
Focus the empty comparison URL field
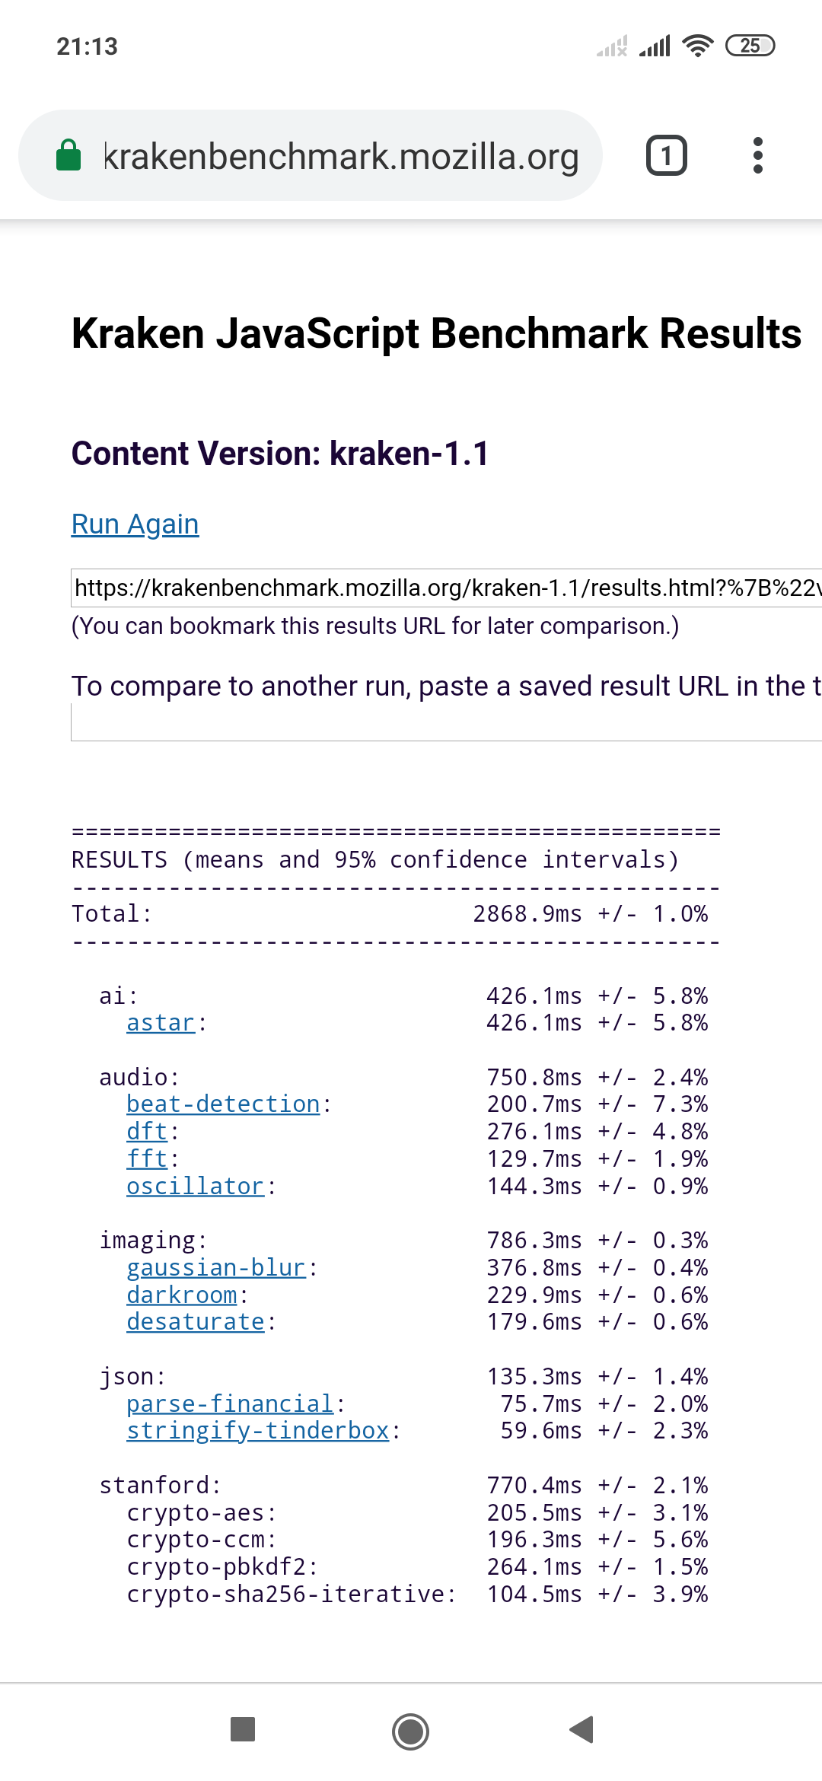(x=446, y=722)
